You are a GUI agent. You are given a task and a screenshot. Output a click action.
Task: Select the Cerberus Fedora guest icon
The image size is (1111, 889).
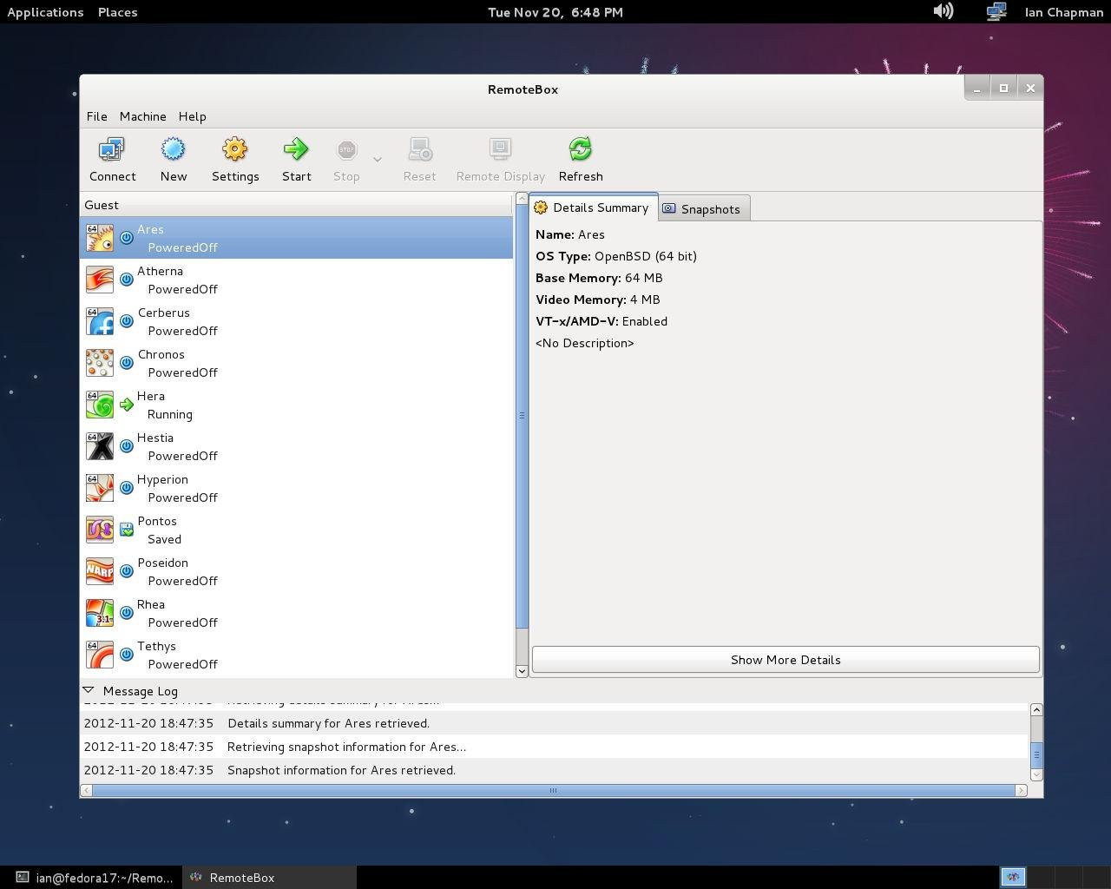coord(100,321)
